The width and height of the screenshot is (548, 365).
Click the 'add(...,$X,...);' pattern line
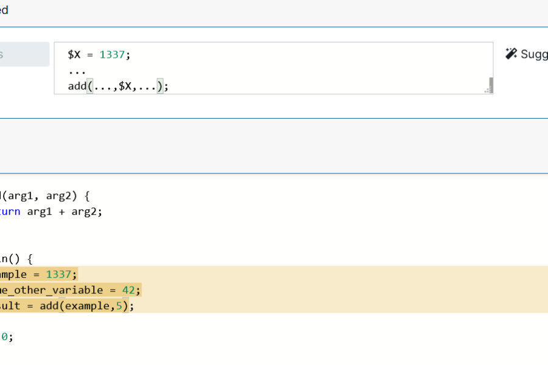[118, 86]
